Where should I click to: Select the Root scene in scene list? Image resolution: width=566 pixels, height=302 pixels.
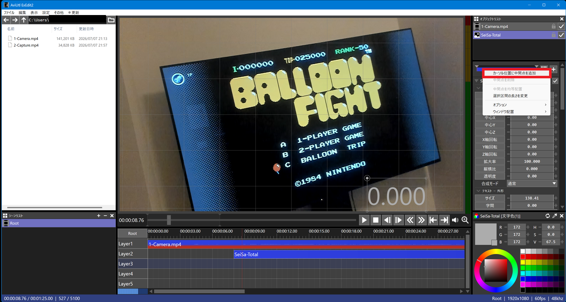[59, 223]
